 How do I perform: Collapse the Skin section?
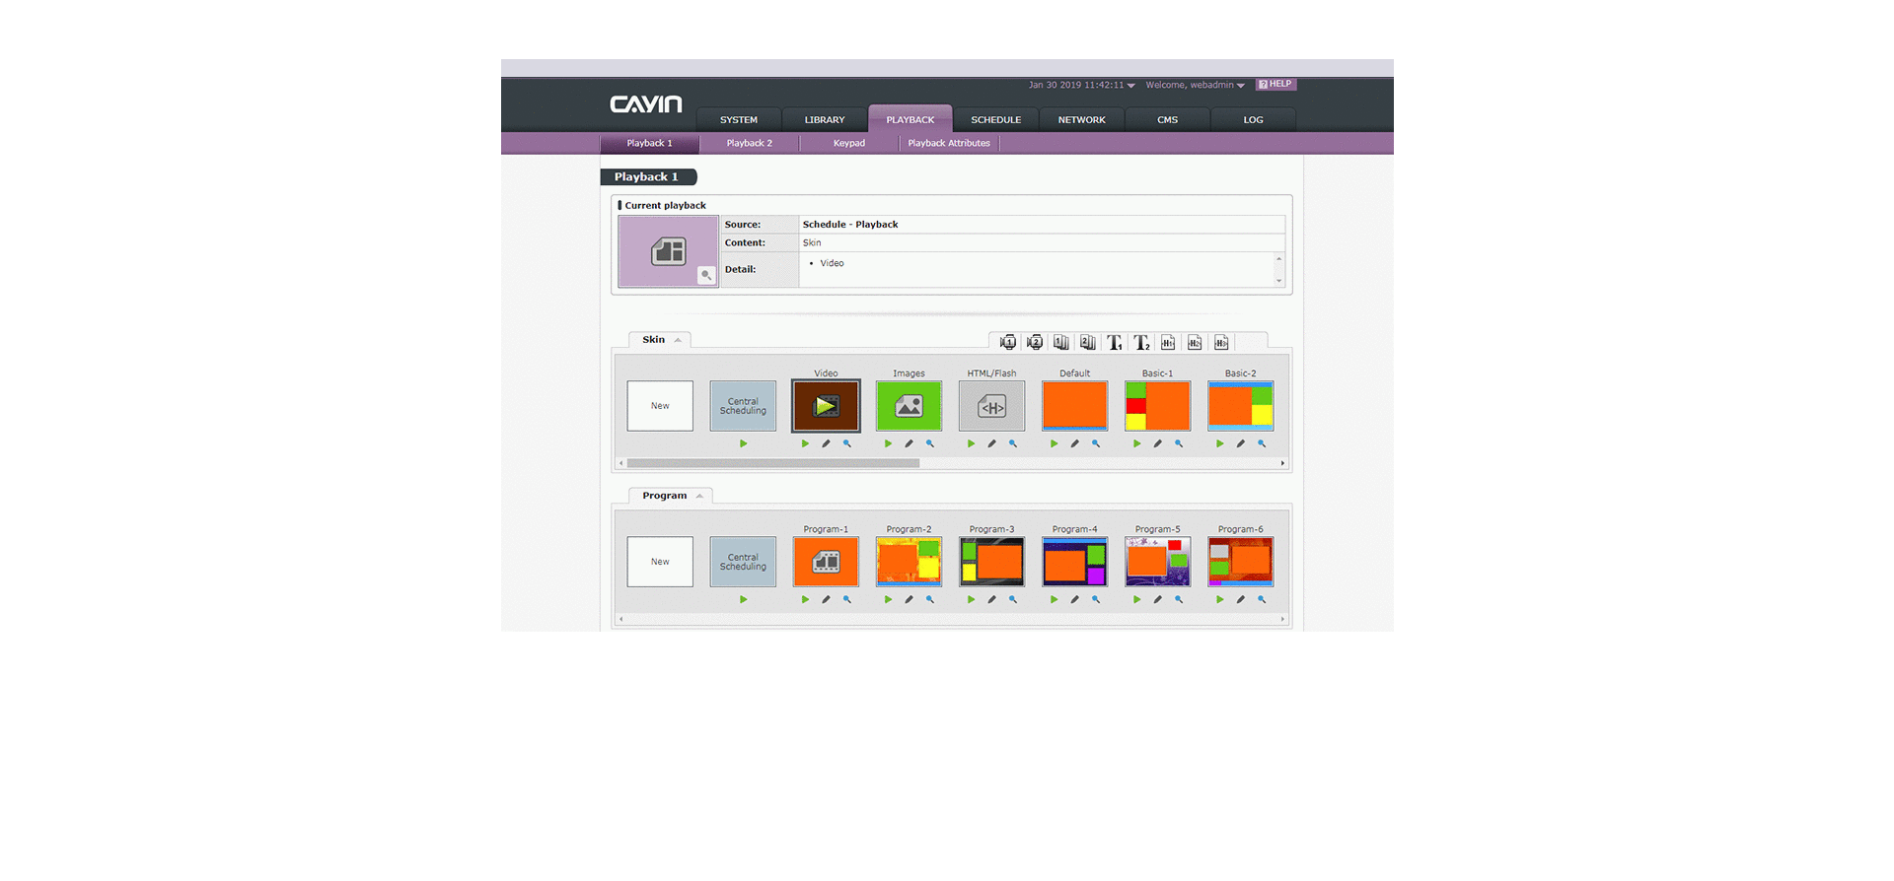tap(678, 340)
